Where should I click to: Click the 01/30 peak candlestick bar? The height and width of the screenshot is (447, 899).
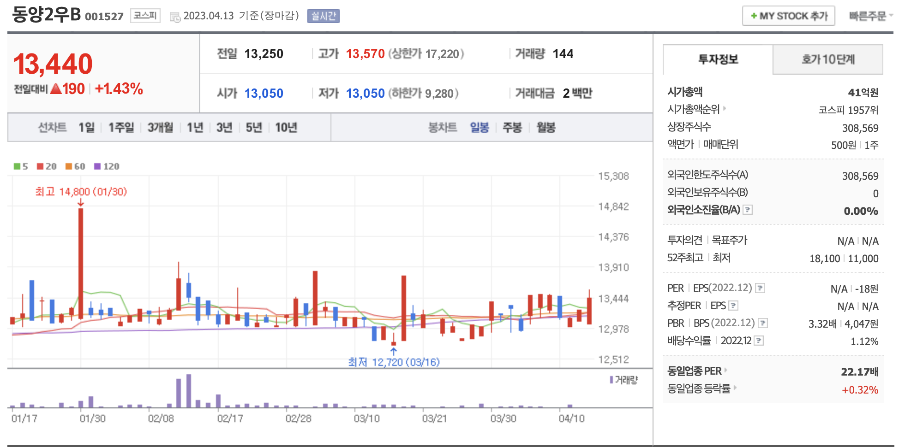(81, 263)
